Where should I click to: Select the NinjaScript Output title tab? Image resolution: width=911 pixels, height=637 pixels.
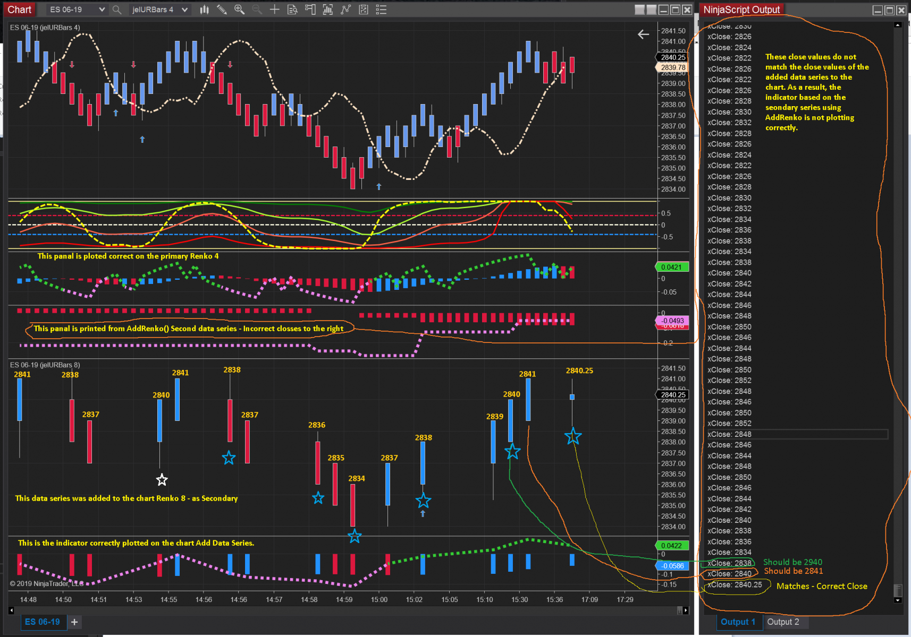click(741, 10)
